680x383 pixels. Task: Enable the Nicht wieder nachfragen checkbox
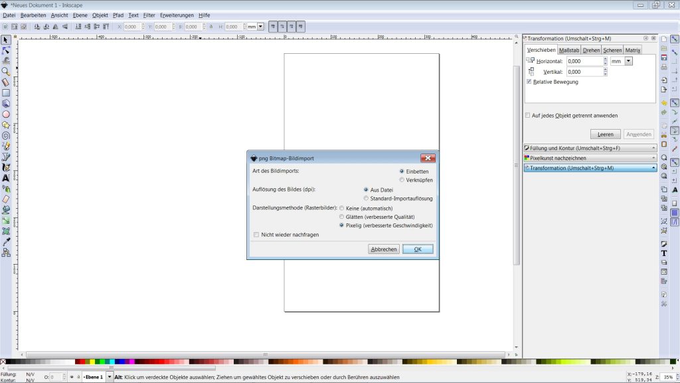pos(256,235)
